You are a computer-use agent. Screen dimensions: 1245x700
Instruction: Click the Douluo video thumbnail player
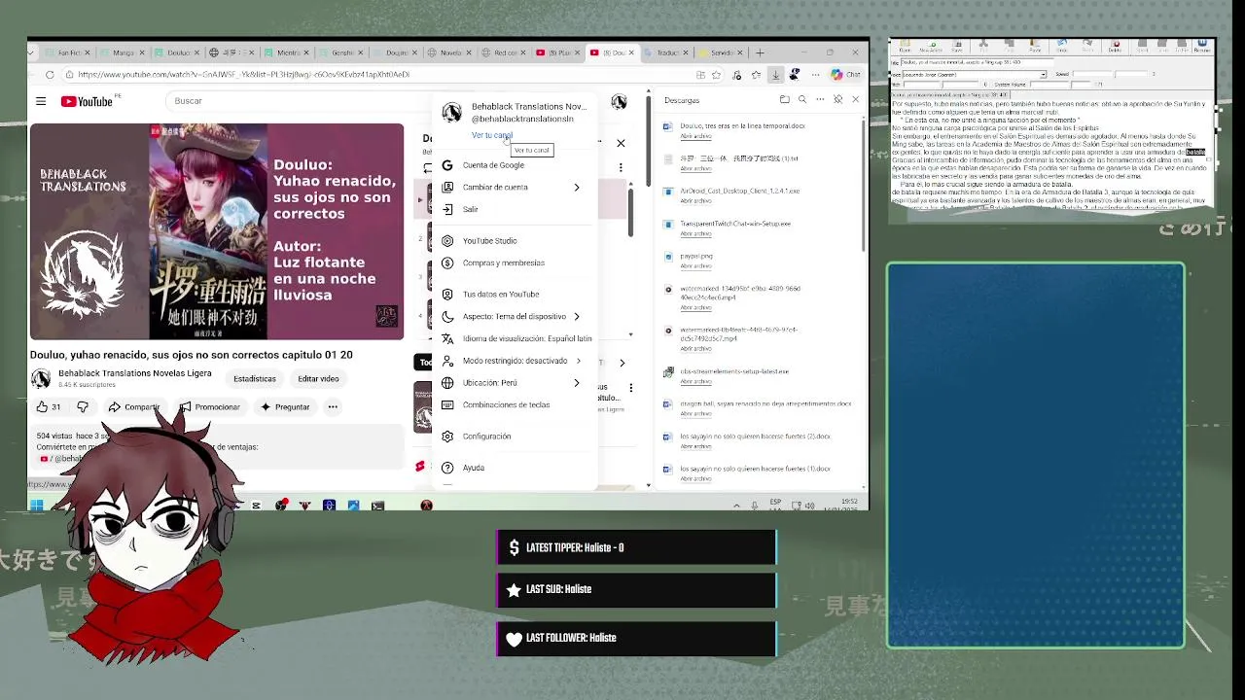[216, 231]
